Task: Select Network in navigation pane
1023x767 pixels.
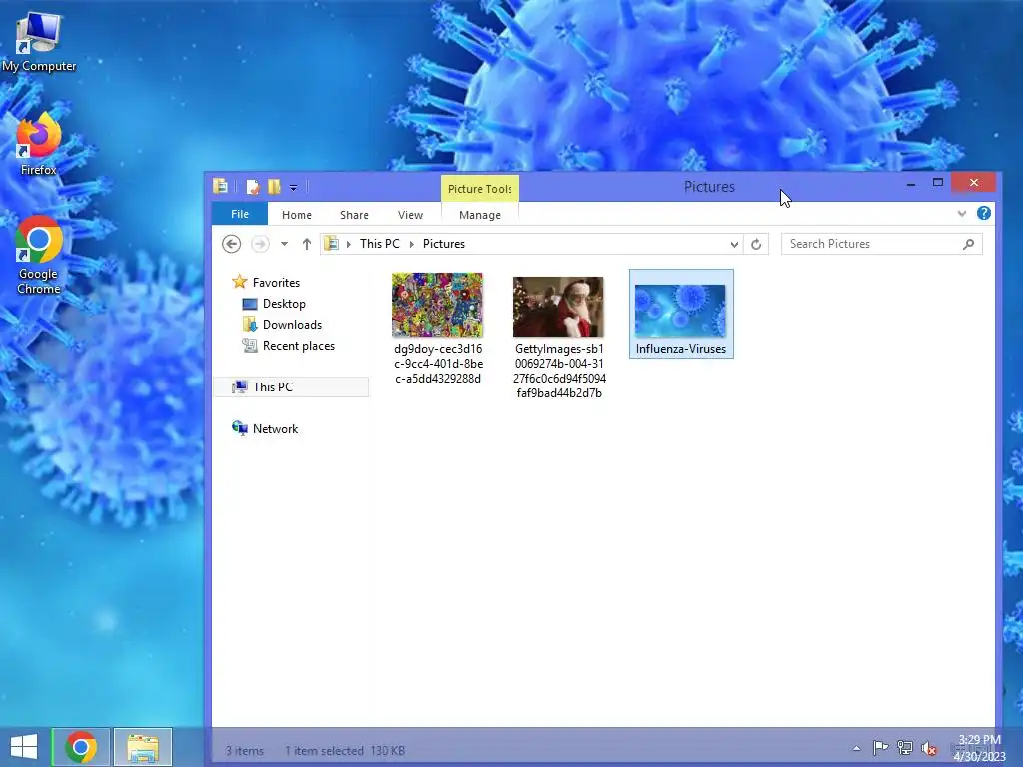Action: (275, 429)
